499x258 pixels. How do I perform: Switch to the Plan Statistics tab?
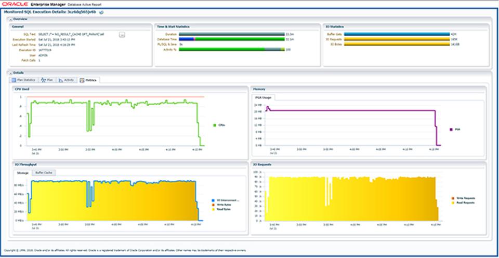tap(23, 80)
